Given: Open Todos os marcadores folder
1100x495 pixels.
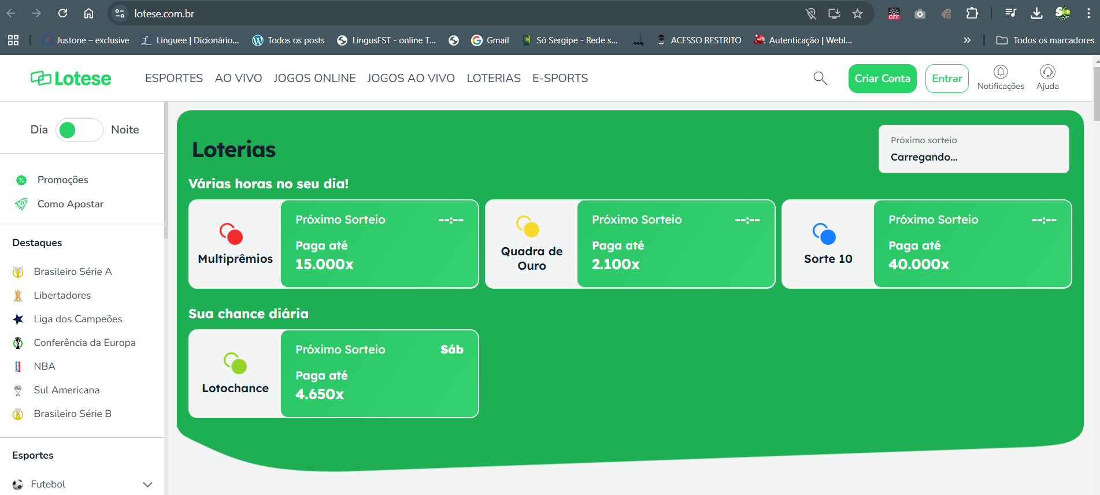Looking at the screenshot, I should point(1045,40).
